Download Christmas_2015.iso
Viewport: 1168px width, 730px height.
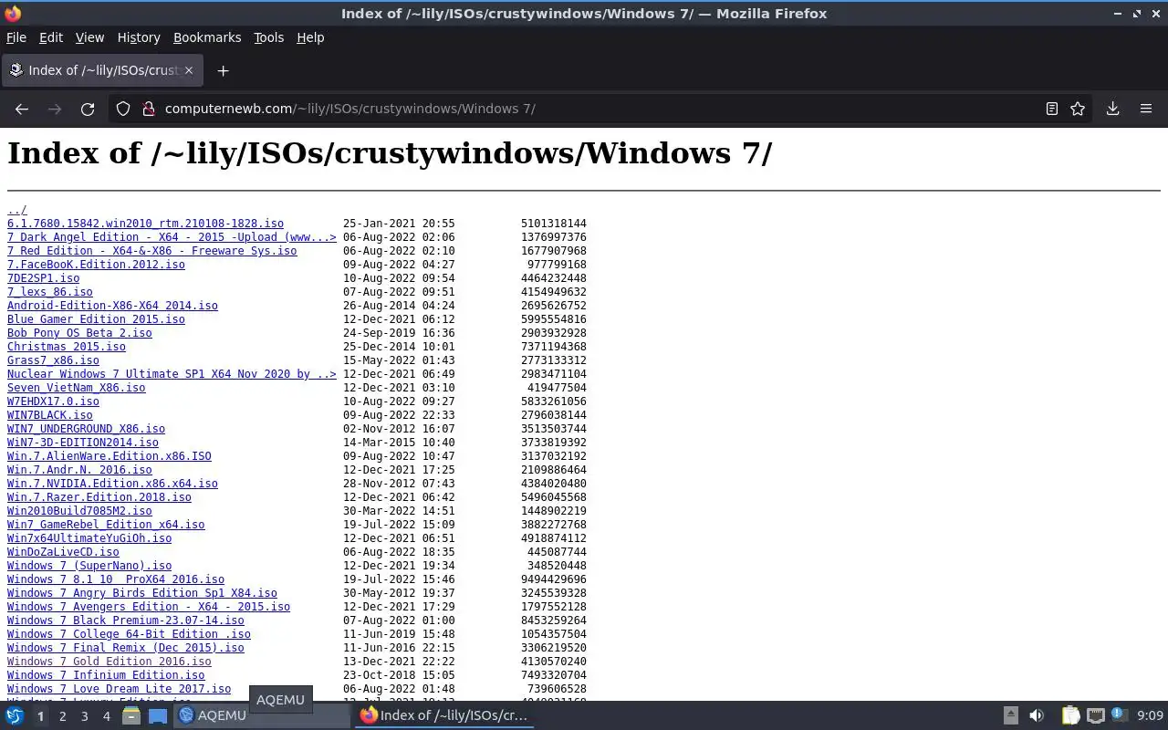click(x=67, y=347)
